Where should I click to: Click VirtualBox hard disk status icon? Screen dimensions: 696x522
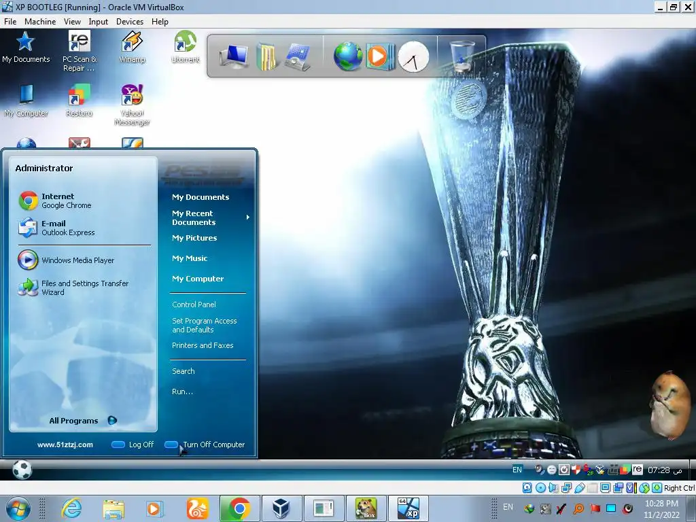tap(527, 488)
